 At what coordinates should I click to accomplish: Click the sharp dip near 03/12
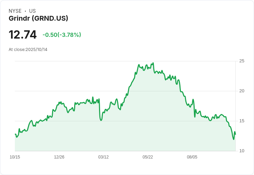click(x=101, y=120)
